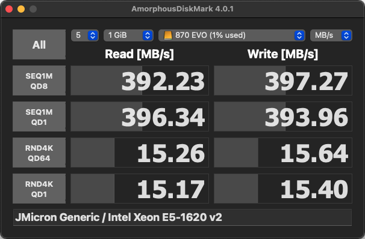Start the SEQ1M QD8 test

39,80
